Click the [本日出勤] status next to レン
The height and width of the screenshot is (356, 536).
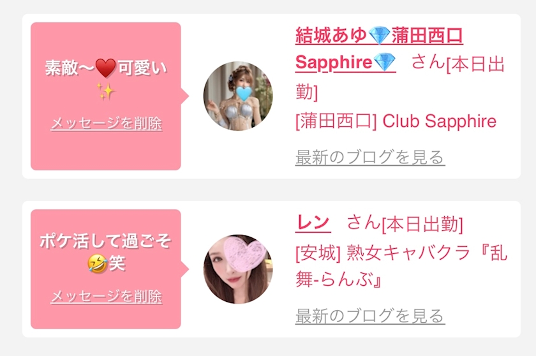pos(422,225)
